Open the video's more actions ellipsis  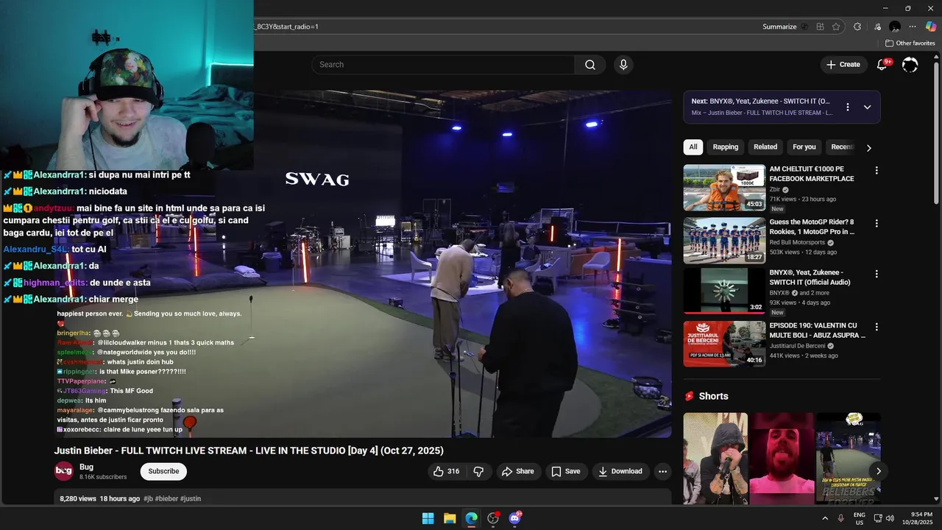click(x=662, y=471)
